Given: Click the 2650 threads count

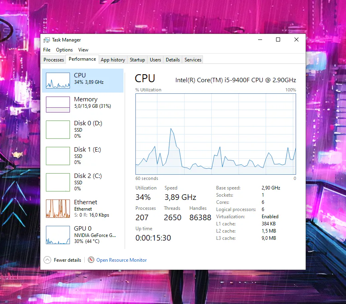Looking at the screenshot, I should 173,217.
